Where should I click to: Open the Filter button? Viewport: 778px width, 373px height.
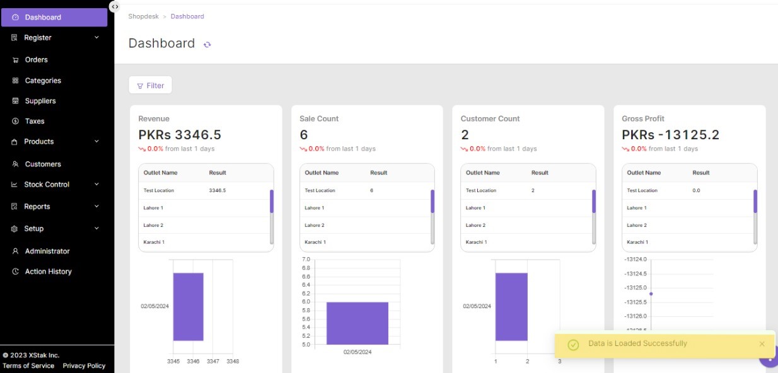[x=150, y=86]
